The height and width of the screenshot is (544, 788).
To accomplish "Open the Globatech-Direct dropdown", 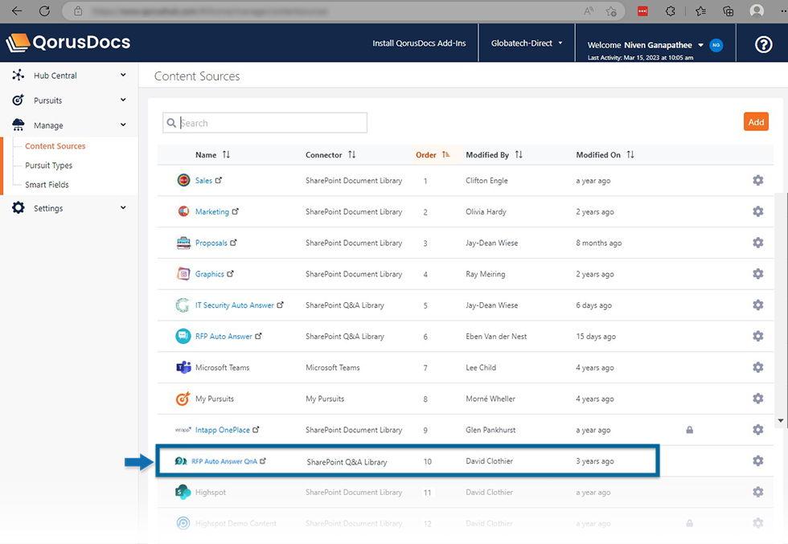I will pos(527,43).
